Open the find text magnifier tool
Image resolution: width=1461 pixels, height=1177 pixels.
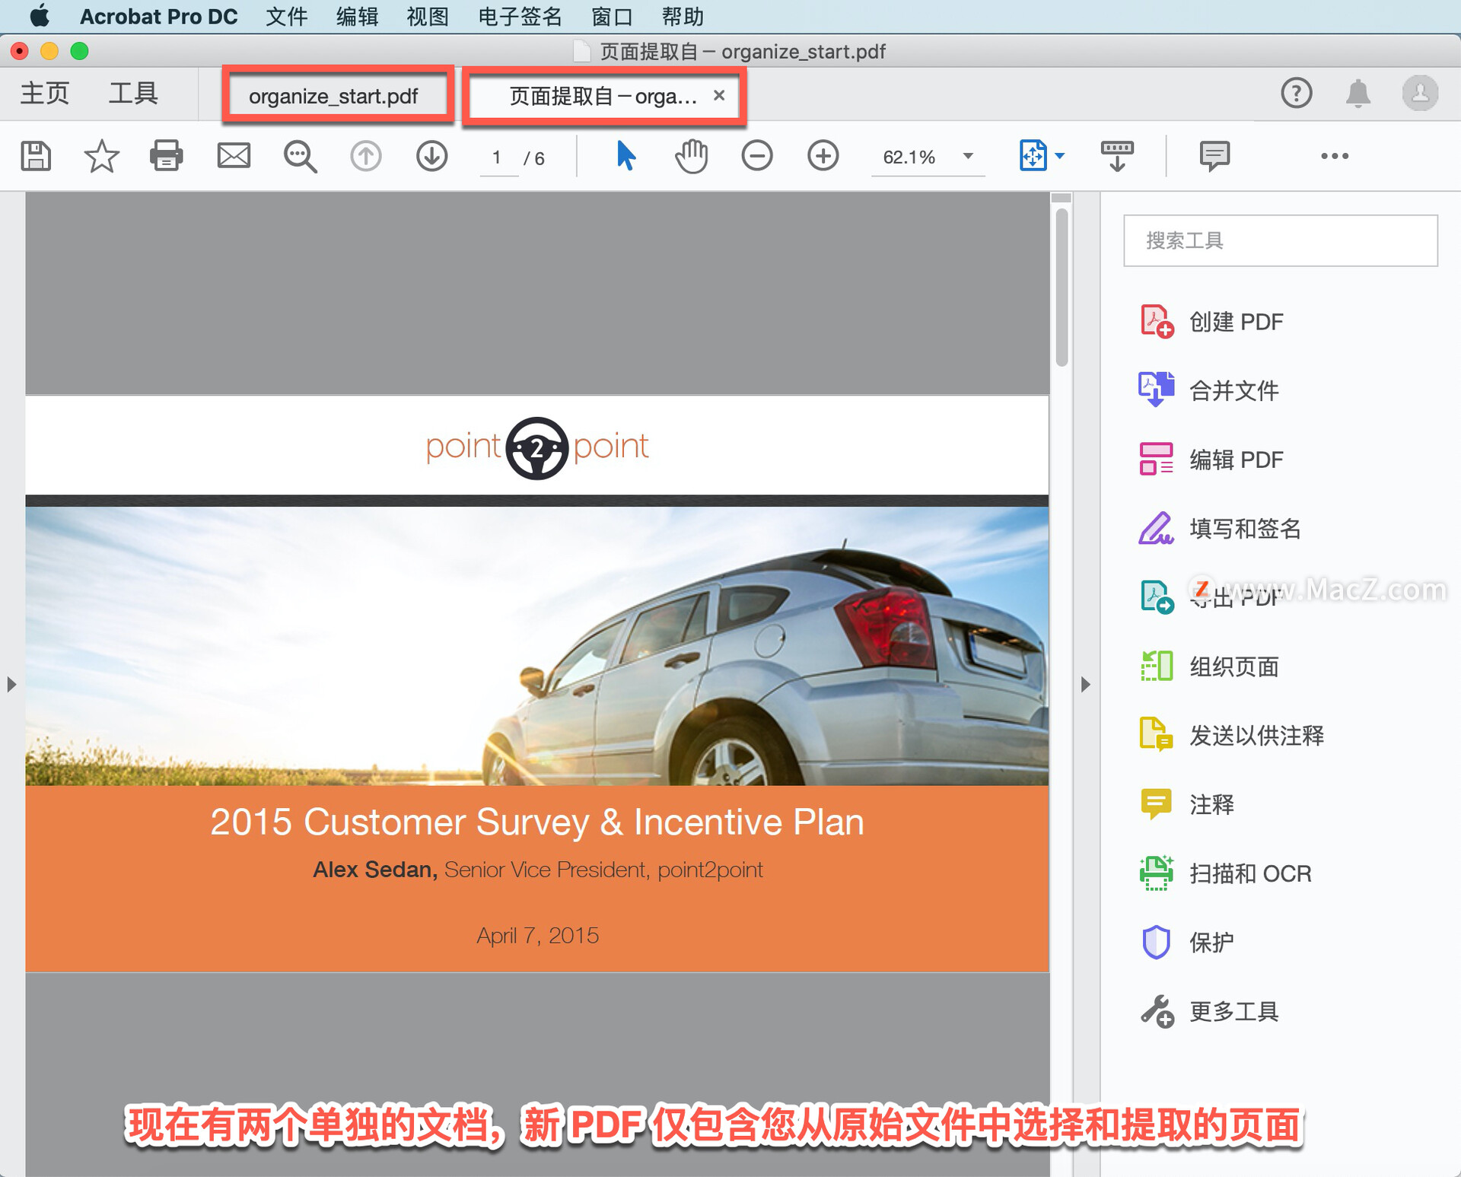point(300,156)
